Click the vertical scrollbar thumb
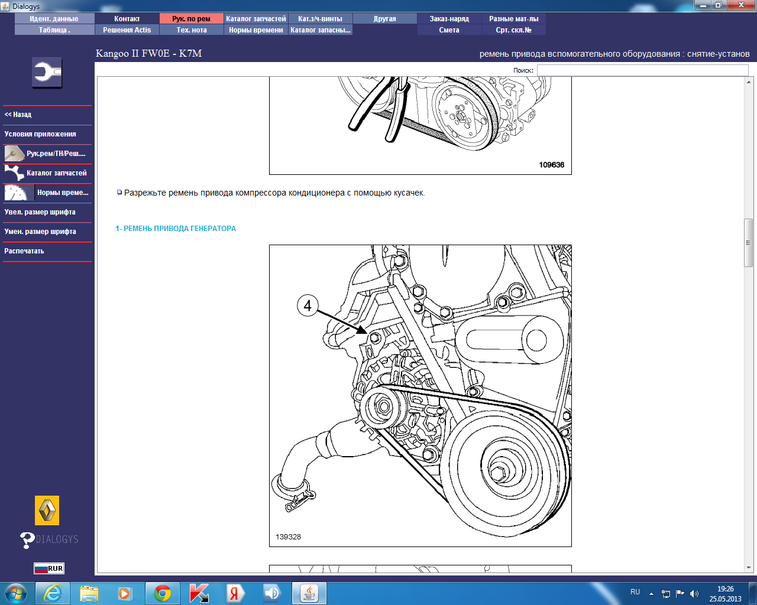757x605 pixels. pos(749,243)
